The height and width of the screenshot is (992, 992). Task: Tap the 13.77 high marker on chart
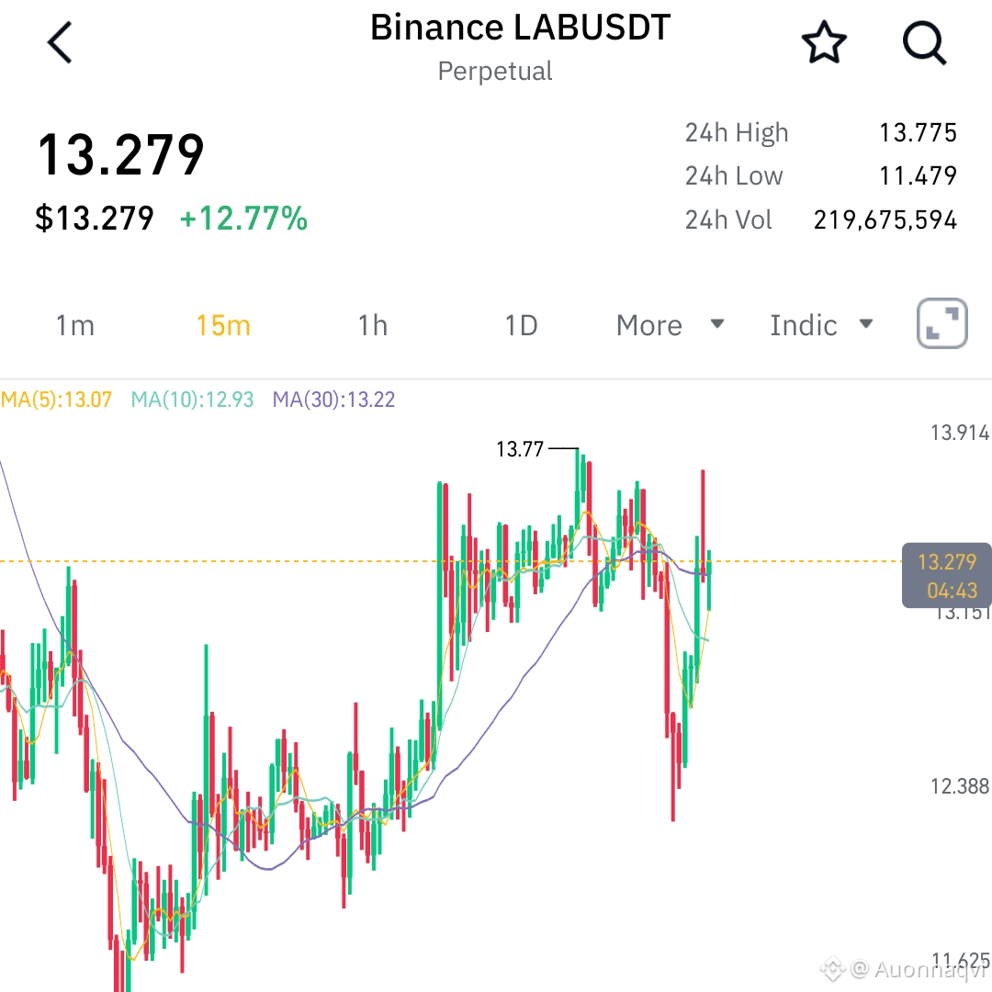(520, 449)
